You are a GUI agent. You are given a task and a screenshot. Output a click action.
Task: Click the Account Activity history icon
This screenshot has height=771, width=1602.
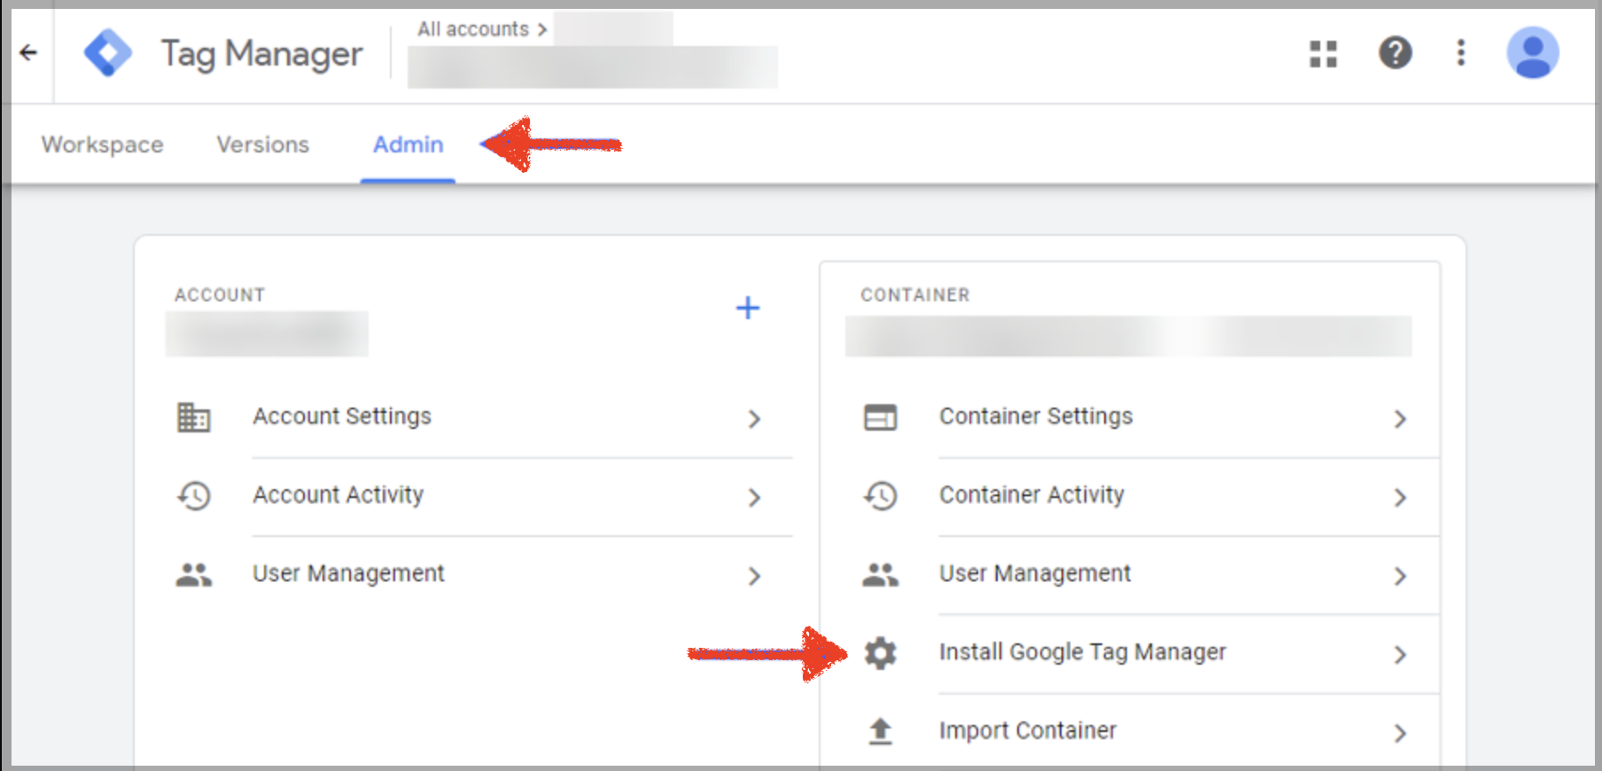[x=194, y=495]
